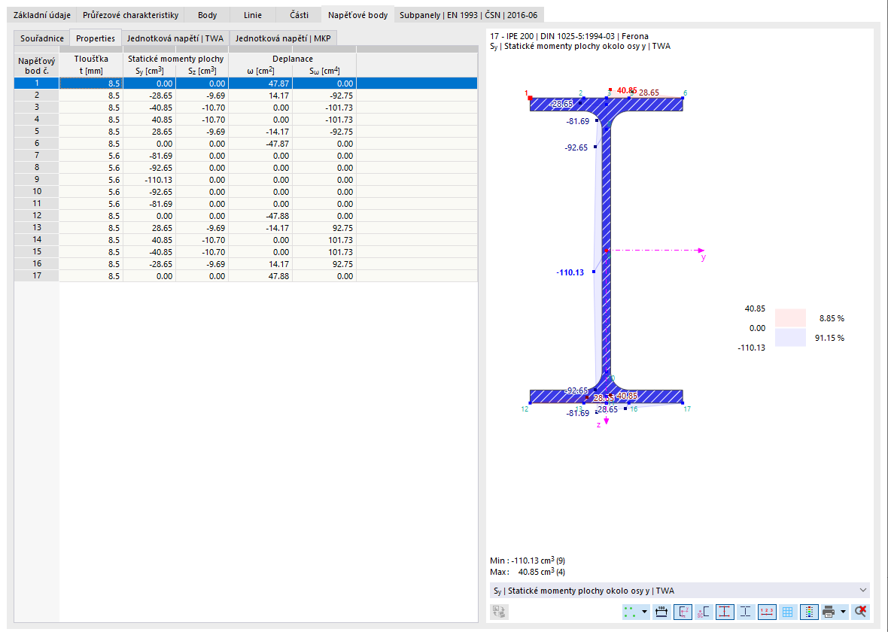888x632 pixels.
Task: Click stress point 1 red marker on the flange
Action: pyautogui.click(x=530, y=98)
